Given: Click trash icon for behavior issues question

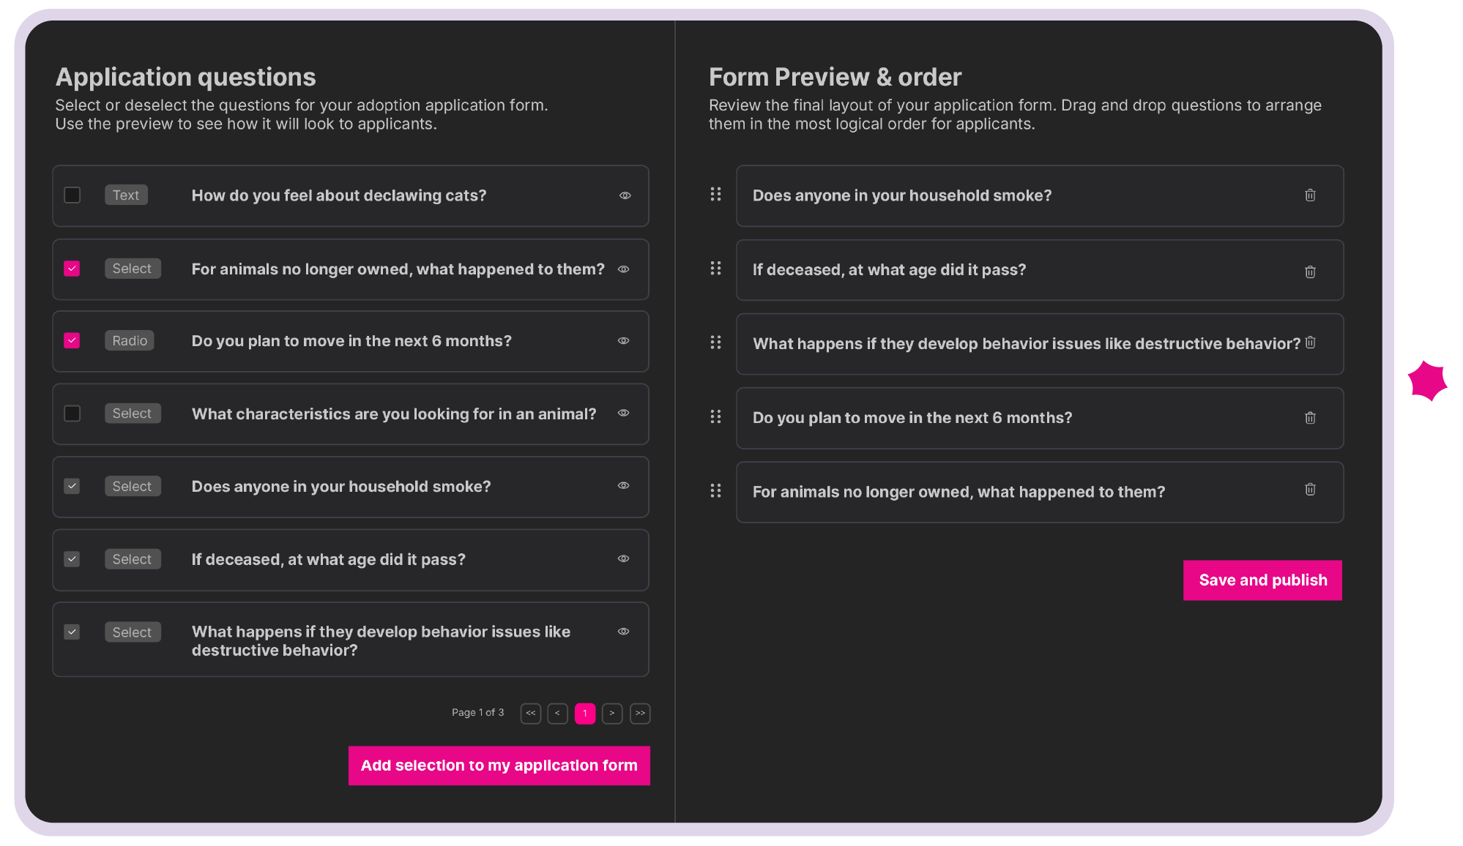Looking at the screenshot, I should point(1310,342).
